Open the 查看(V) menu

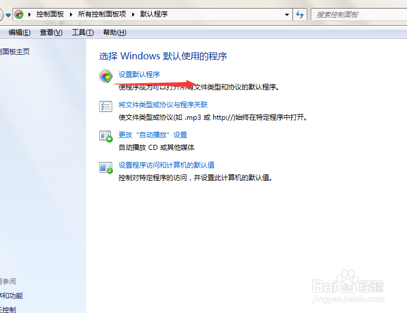tap(51, 32)
